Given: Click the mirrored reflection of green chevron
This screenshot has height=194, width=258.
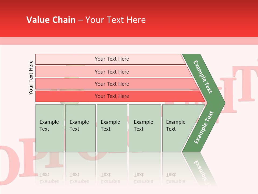Looking at the screenshot, I should pyautogui.click(x=200, y=168).
